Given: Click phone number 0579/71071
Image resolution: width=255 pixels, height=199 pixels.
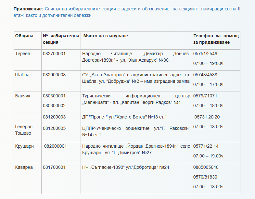Looking at the screenshot, I should (205, 96).
